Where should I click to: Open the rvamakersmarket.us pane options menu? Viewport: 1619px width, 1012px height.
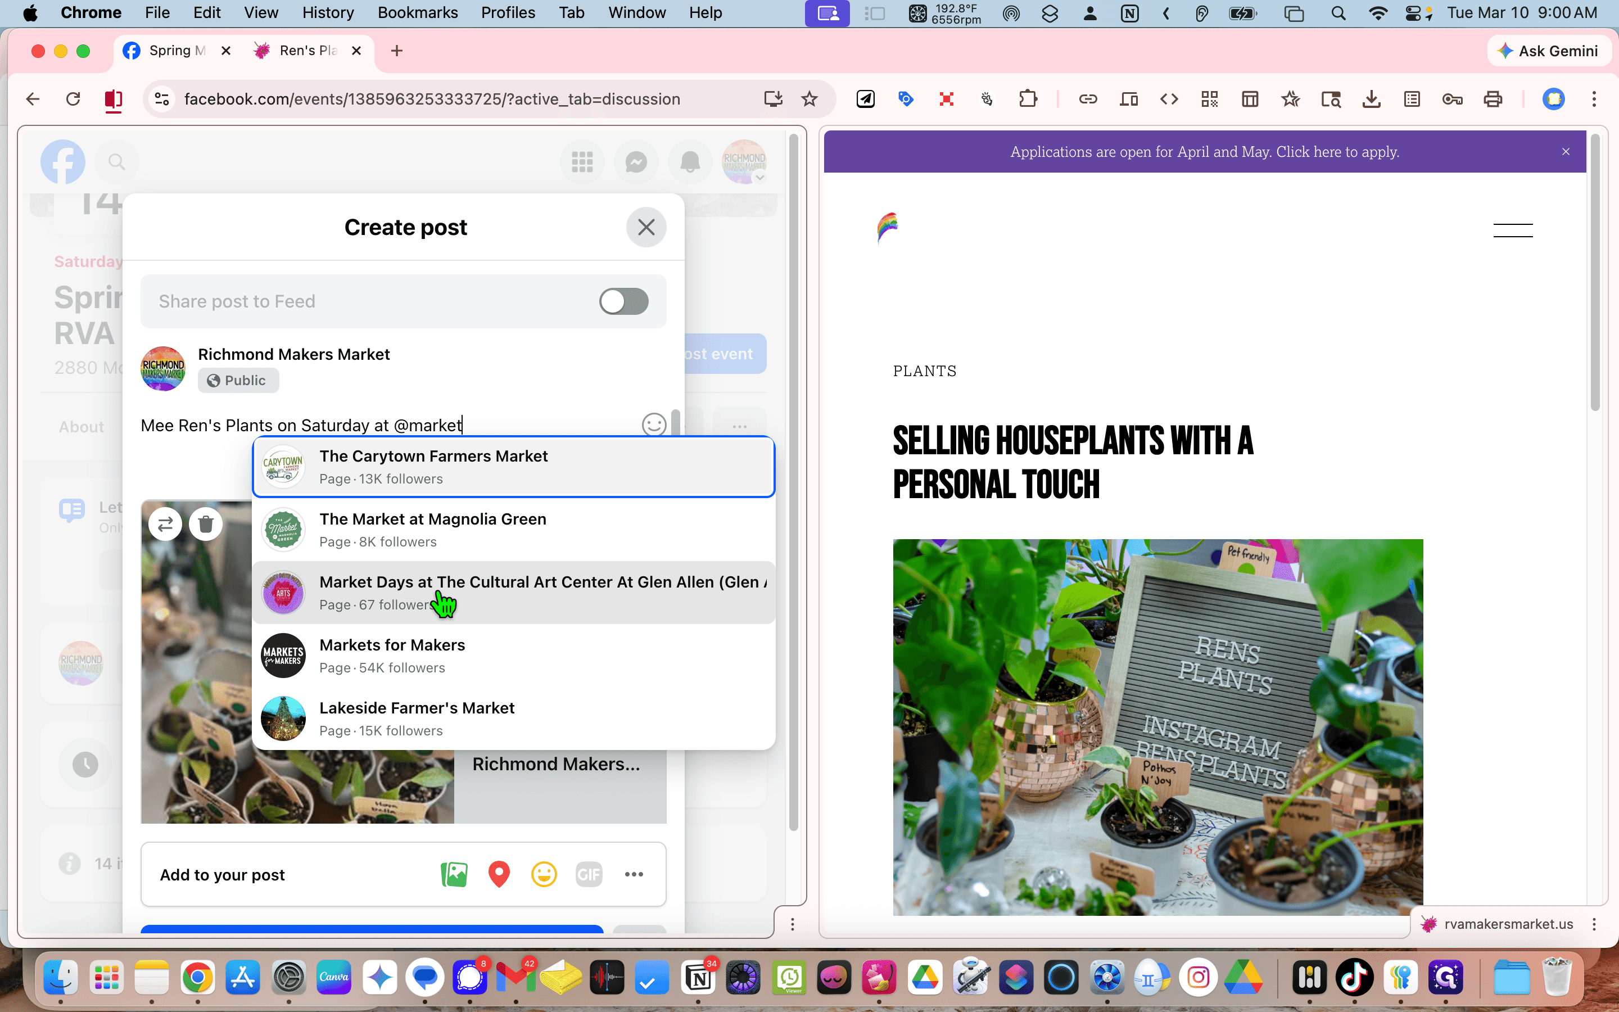tap(1594, 924)
